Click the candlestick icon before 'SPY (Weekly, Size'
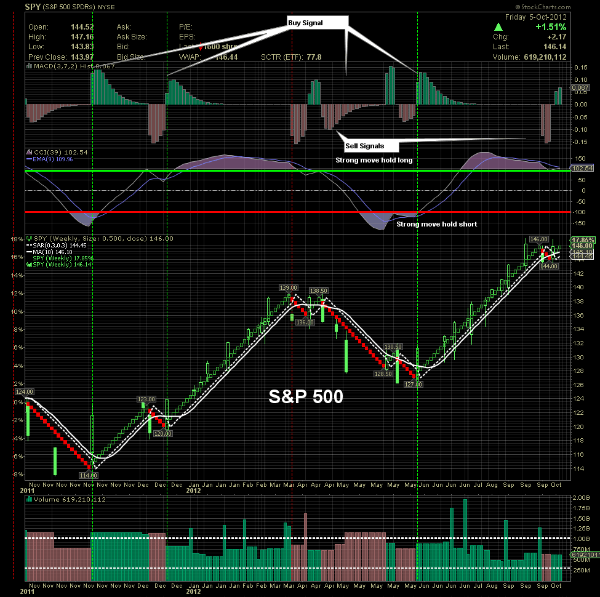 click(29, 238)
